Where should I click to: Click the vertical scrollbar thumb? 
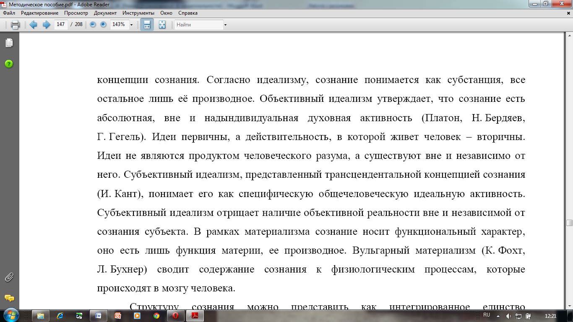click(569, 223)
